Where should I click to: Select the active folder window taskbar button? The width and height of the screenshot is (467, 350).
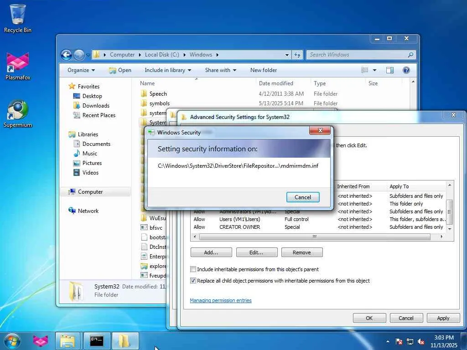click(x=125, y=341)
